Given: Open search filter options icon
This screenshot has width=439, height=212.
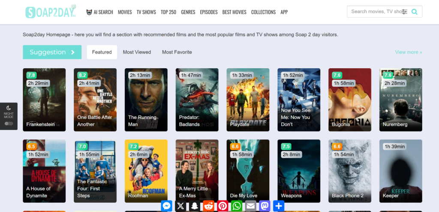Looking at the screenshot, I should pyautogui.click(x=404, y=12).
